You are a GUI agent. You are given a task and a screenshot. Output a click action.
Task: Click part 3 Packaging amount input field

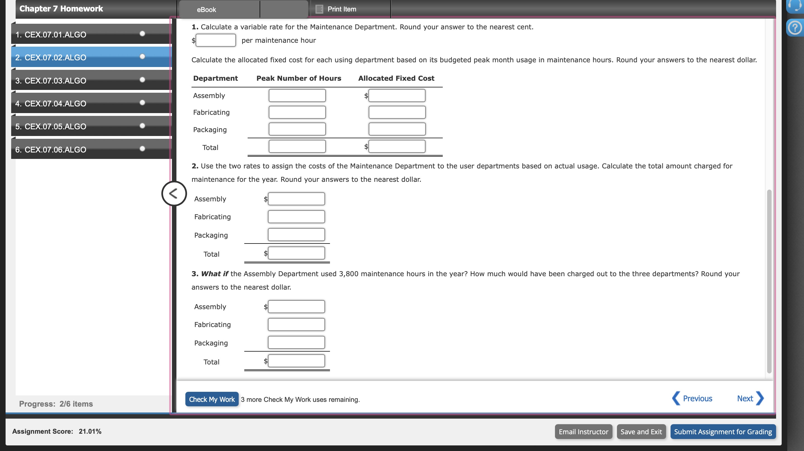click(x=296, y=342)
